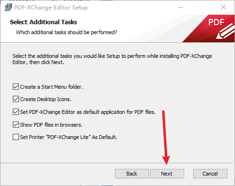
Task: Click the instruction paragraph mentioning Setup and Next
Action: click(x=112, y=59)
